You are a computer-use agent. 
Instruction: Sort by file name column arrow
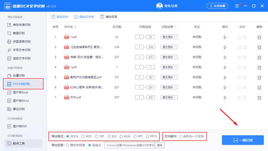75,27
